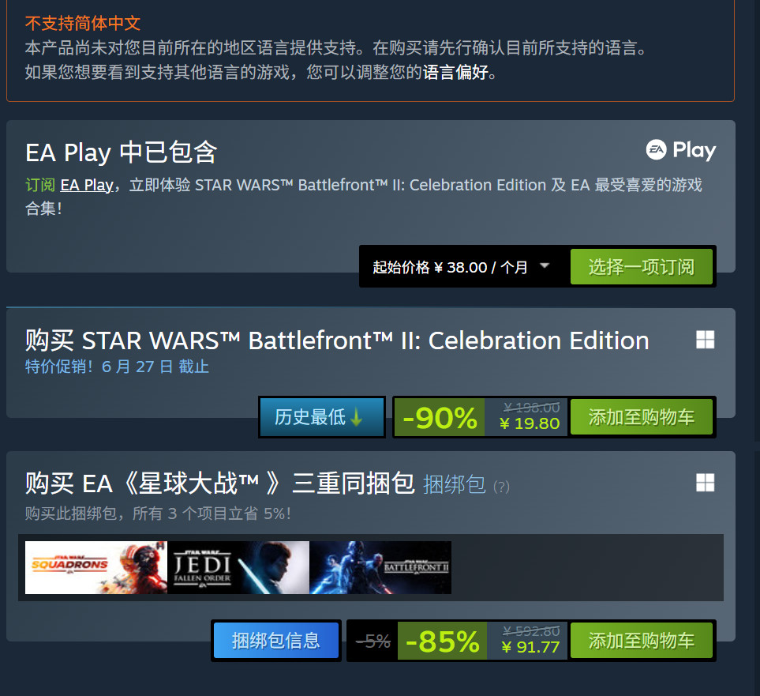Click green down arrow on 历史最低 badge
The image size is (760, 696).
click(x=357, y=417)
